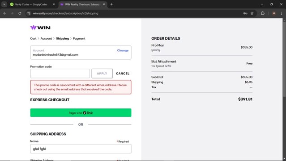The width and height of the screenshot is (286, 161).
Task: Go back using browser back arrow
Action: pyautogui.click(x=5, y=13)
